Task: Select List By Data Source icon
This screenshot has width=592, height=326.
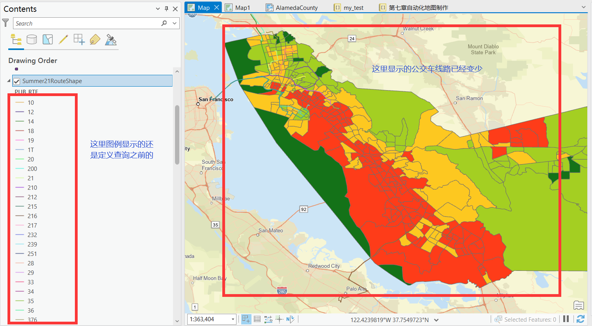Action: click(x=32, y=39)
